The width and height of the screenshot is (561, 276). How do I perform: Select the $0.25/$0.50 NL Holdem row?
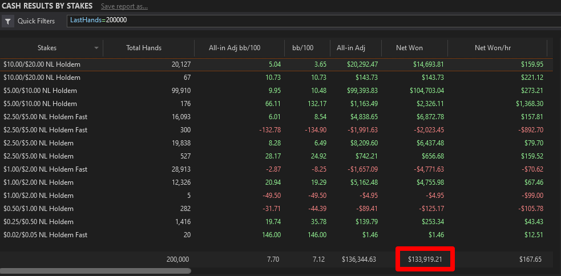(276, 222)
